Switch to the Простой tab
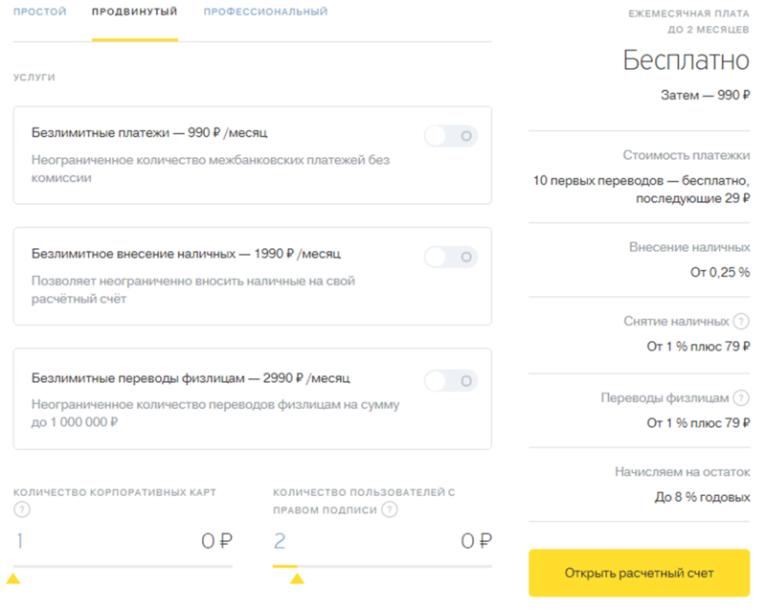 tap(40, 12)
